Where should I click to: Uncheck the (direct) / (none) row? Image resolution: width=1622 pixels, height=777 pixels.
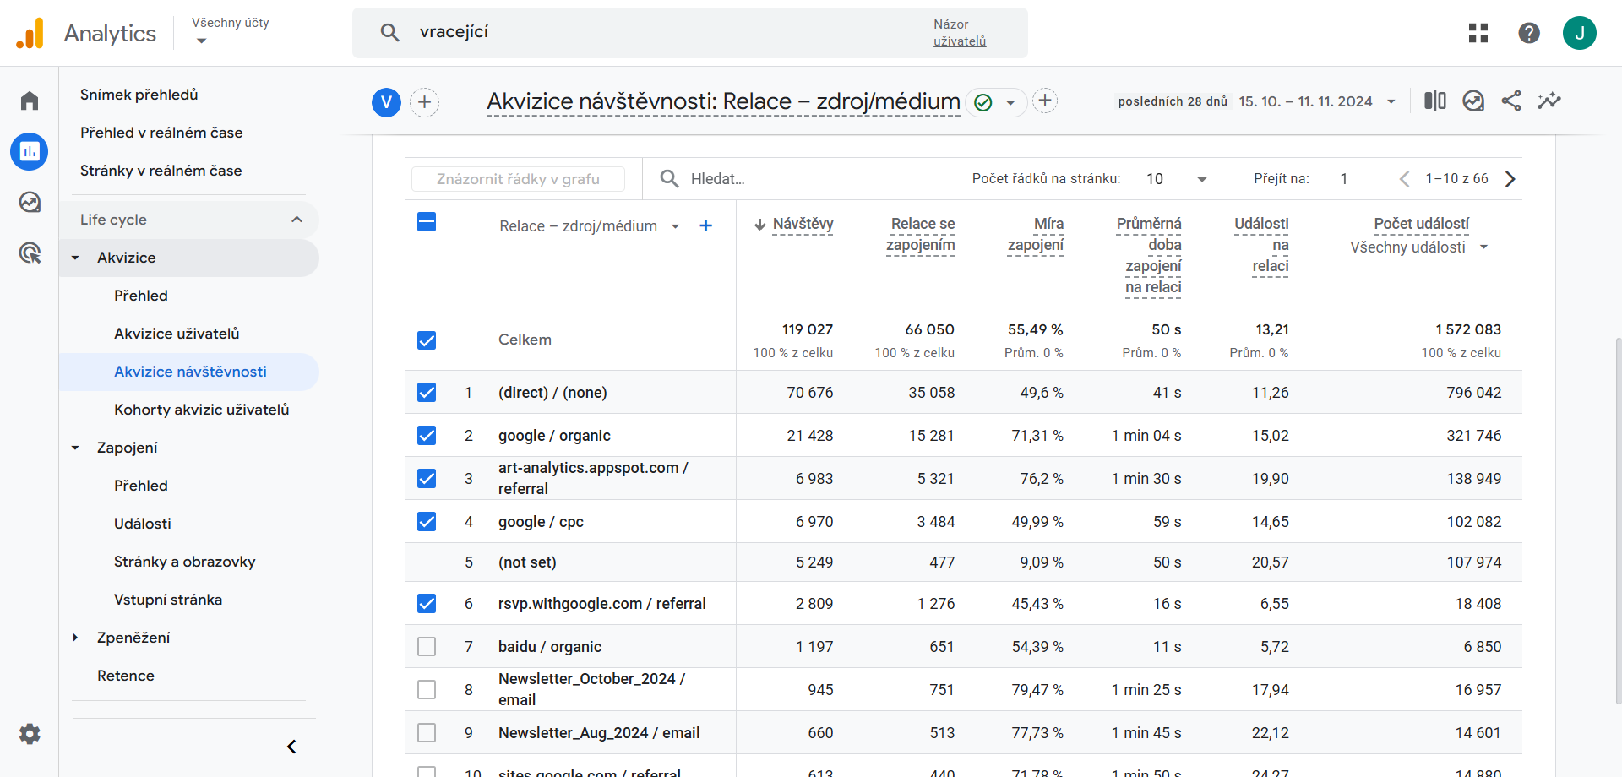click(x=427, y=393)
